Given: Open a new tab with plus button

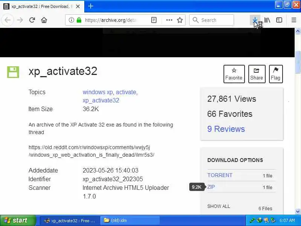Looking at the screenshot, I should [x=91, y=6].
